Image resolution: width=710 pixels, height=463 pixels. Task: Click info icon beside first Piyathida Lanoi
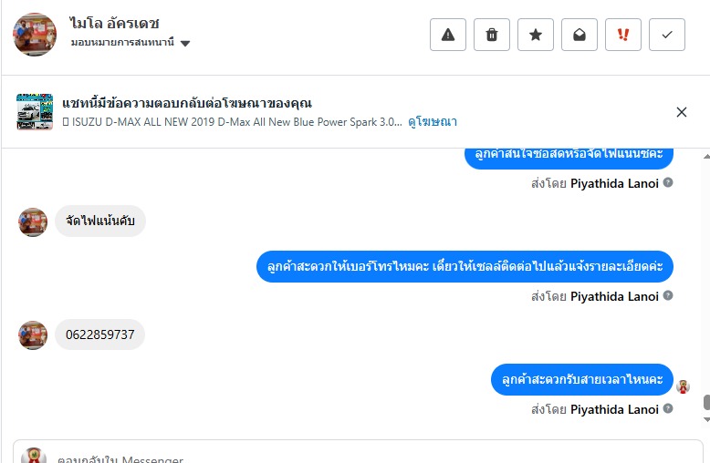[668, 183]
